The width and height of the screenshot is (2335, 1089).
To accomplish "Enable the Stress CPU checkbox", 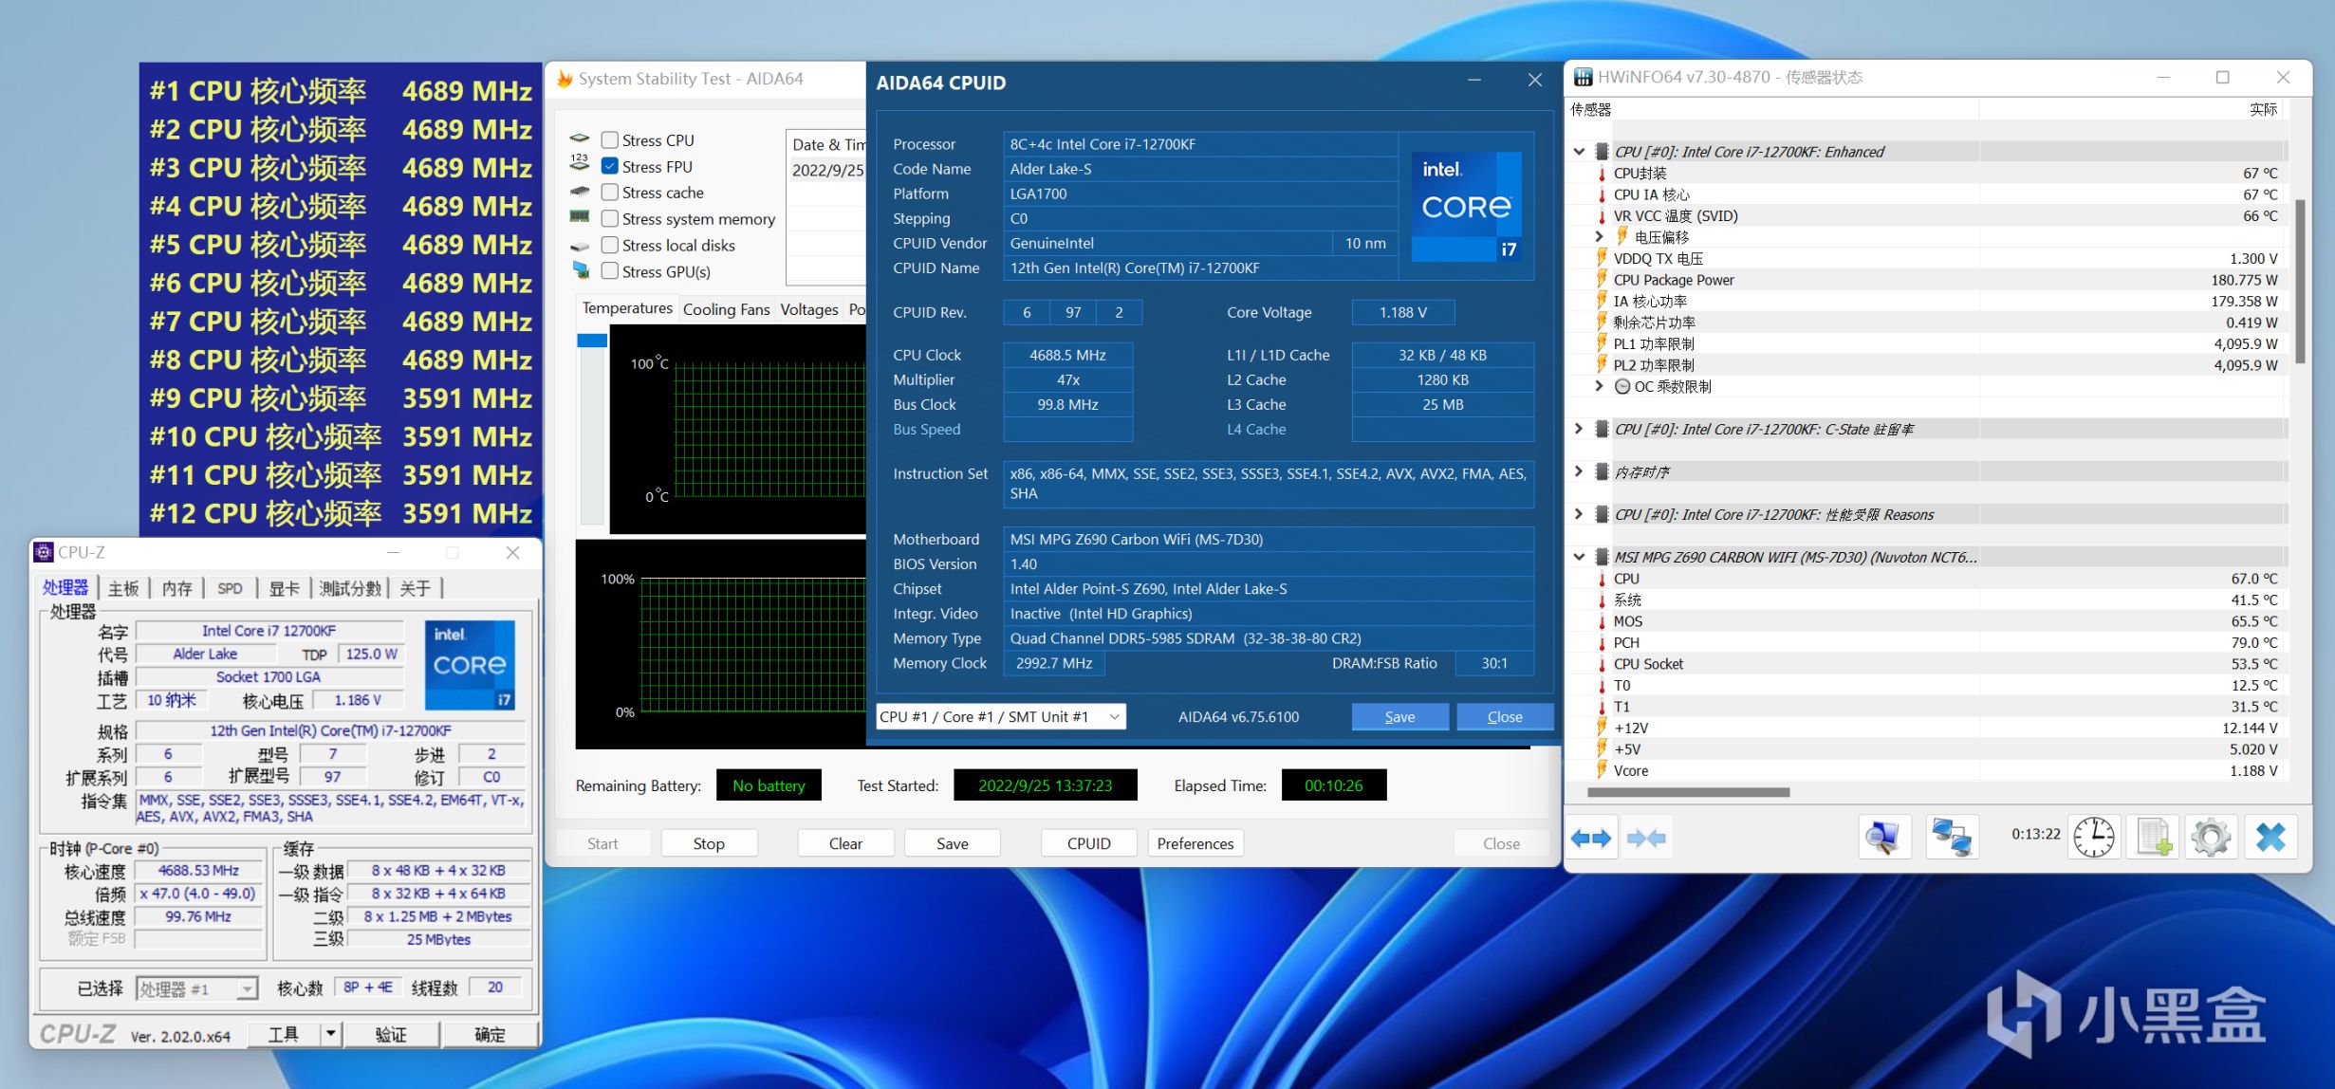I will (610, 140).
